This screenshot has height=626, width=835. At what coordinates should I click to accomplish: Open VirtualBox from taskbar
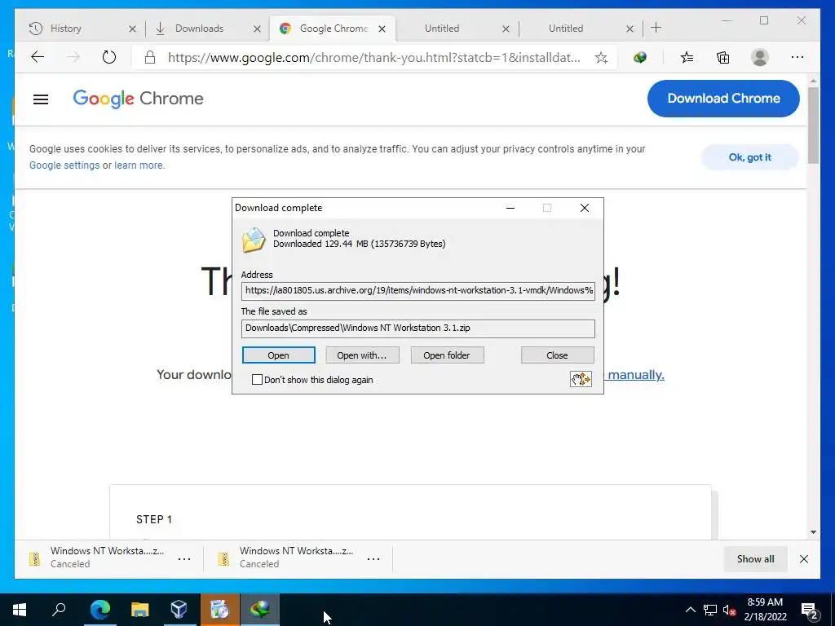[x=179, y=610]
